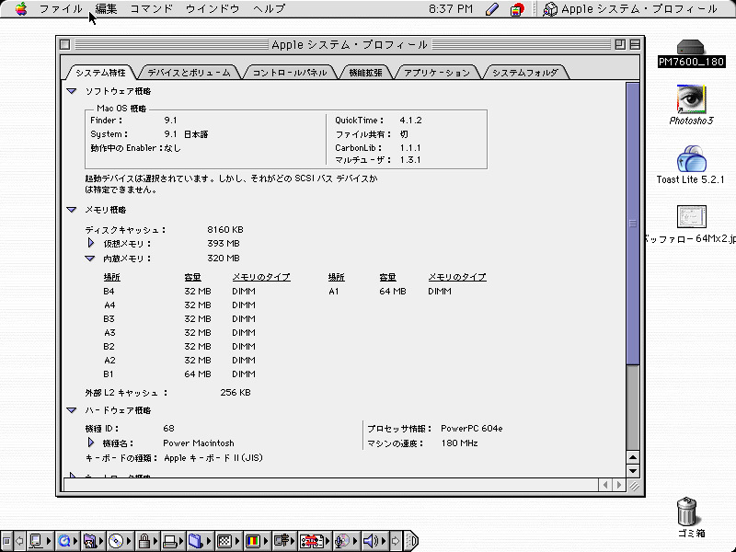Screen dimensions: 736x552
Task: Open the AppleTalk computer module in Control Strip
Action: (40, 541)
